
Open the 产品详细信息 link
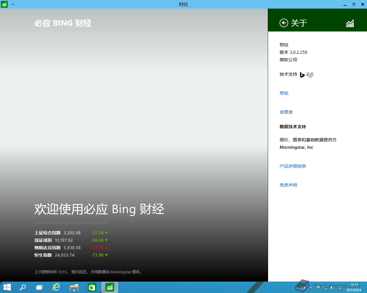pos(293,166)
